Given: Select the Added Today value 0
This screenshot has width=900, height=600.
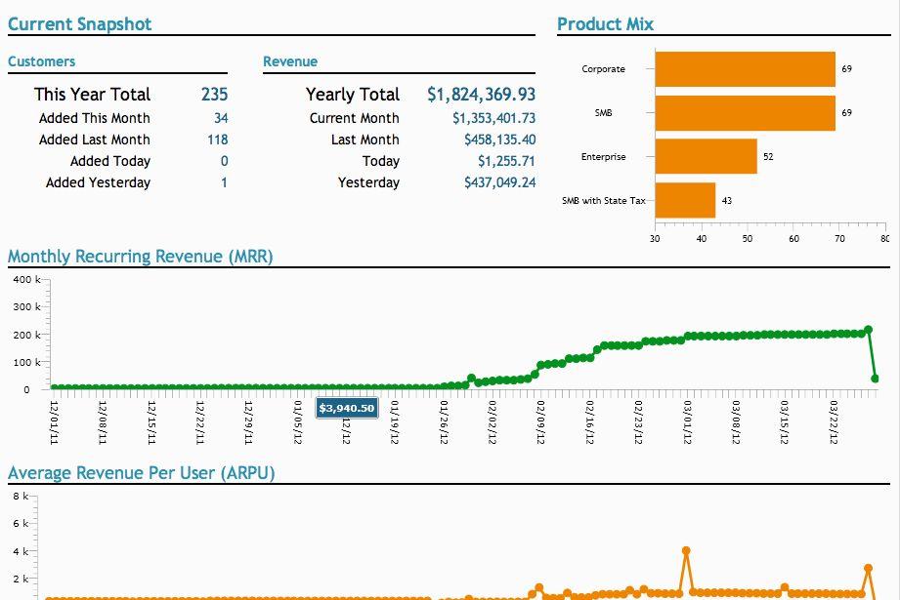Looking at the screenshot, I should point(225,161).
